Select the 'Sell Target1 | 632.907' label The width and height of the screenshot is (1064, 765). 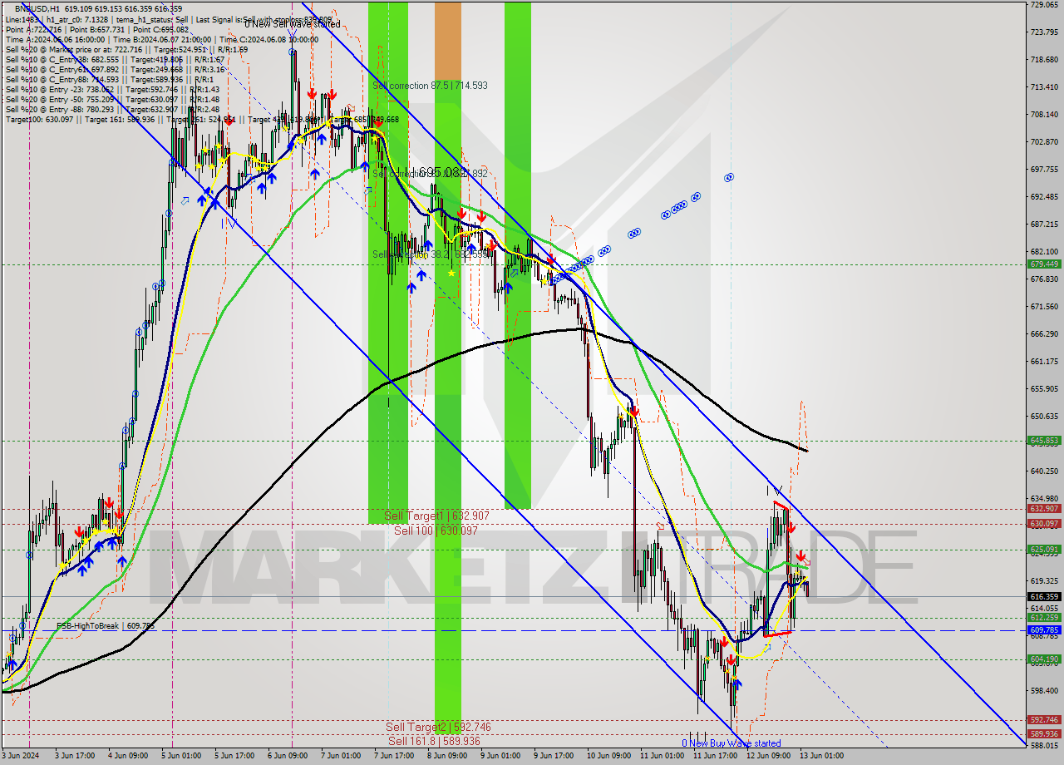[x=436, y=516]
